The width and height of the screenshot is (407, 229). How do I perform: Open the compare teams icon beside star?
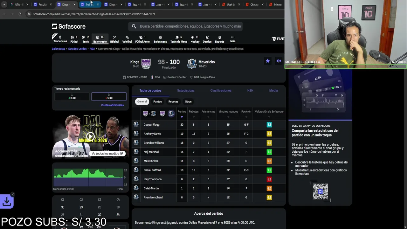pyautogui.click(x=279, y=61)
